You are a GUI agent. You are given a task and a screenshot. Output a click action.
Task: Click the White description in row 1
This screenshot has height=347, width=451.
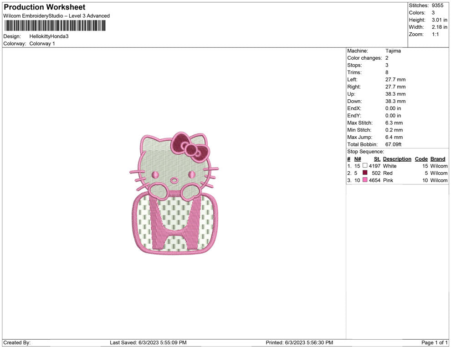click(390, 166)
